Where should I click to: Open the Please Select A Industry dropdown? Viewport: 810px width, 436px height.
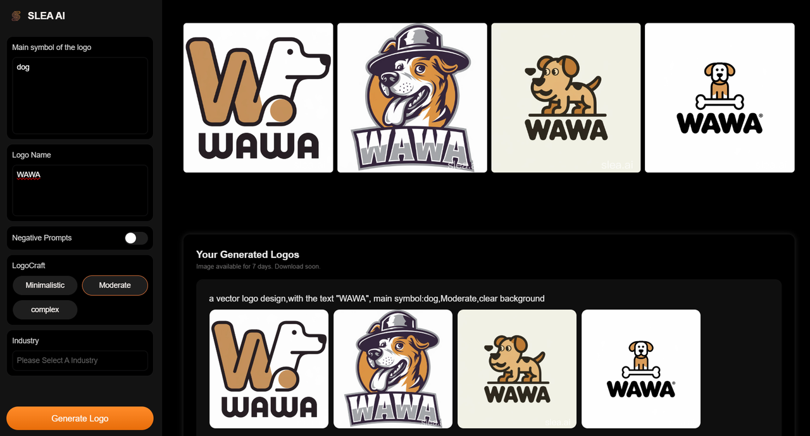pyautogui.click(x=80, y=360)
